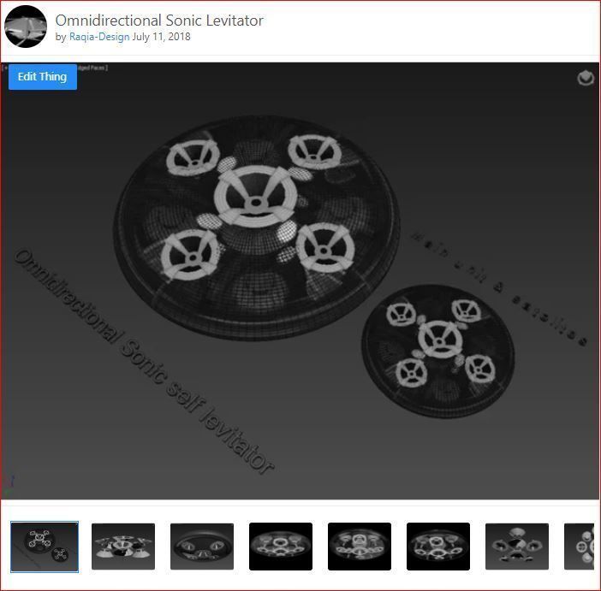The height and width of the screenshot is (591, 601).
Task: Open the Raqia-Design author link
Action: click(99, 37)
